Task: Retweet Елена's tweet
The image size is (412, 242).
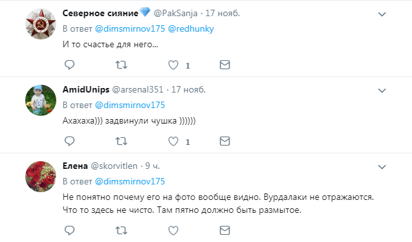Action: click(122, 231)
